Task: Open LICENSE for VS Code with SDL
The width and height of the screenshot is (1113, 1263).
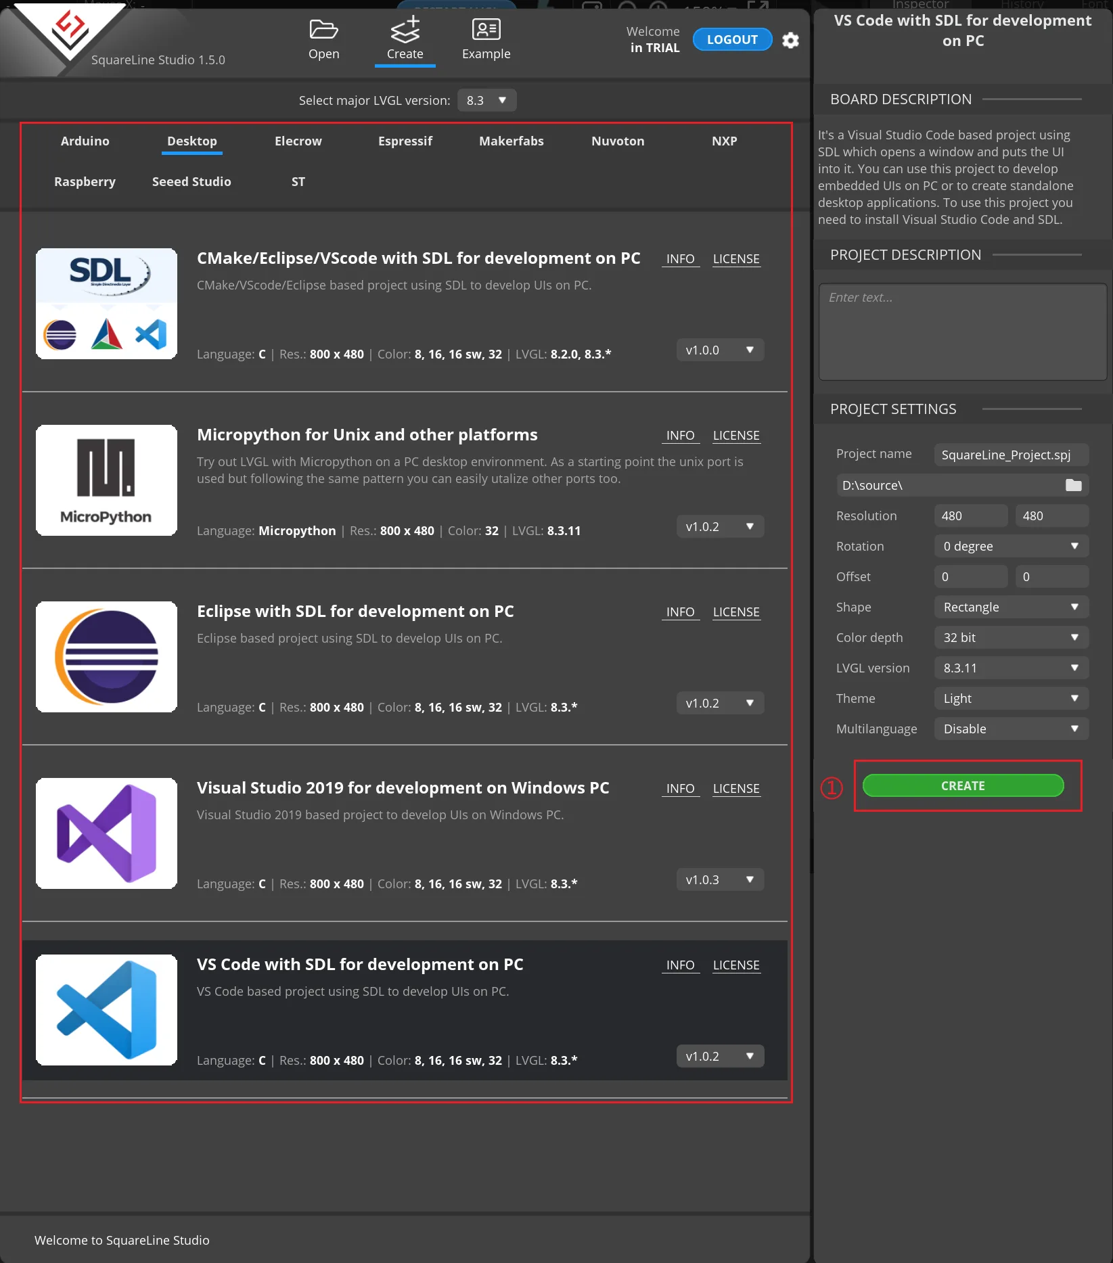Action: [736, 965]
